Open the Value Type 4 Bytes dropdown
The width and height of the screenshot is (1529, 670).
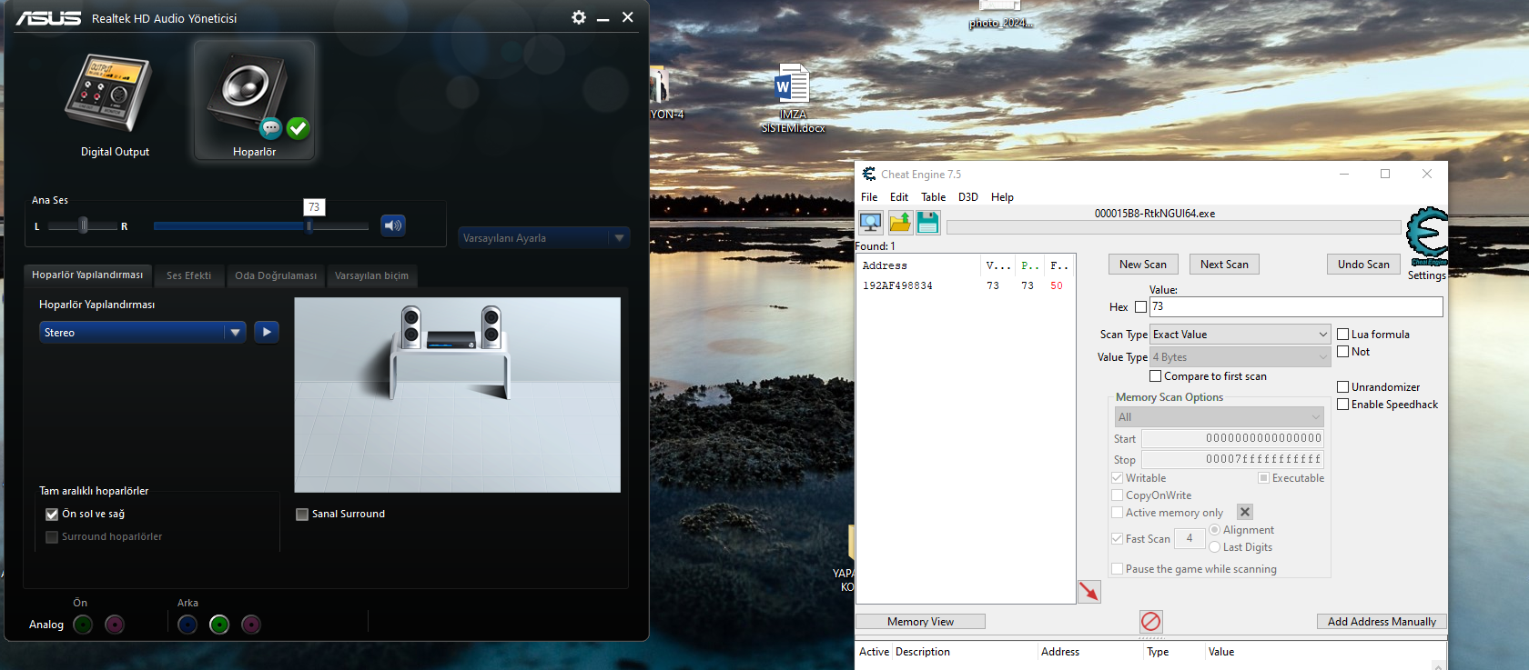1240,357
